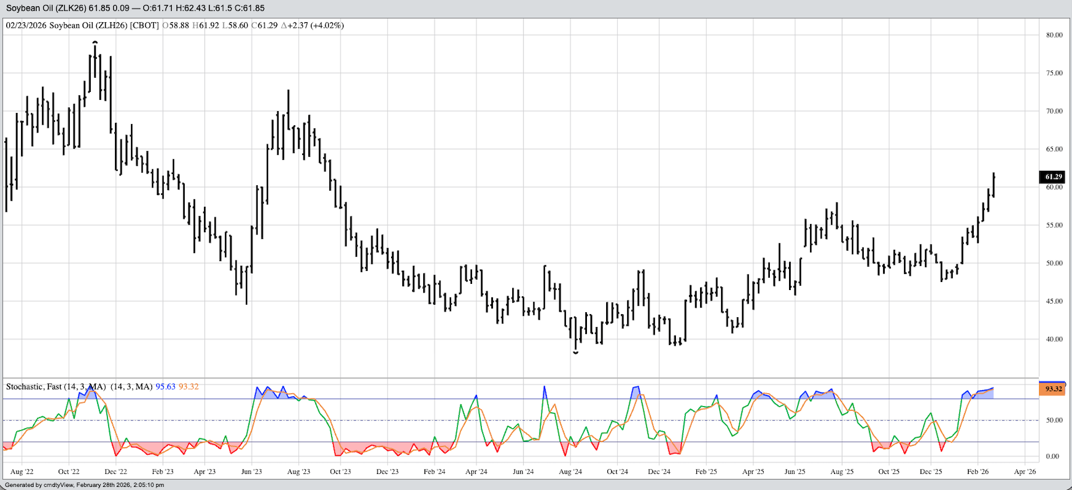Click the blue 95.63 stochastic reading
The image size is (1072, 490).
tap(165, 387)
